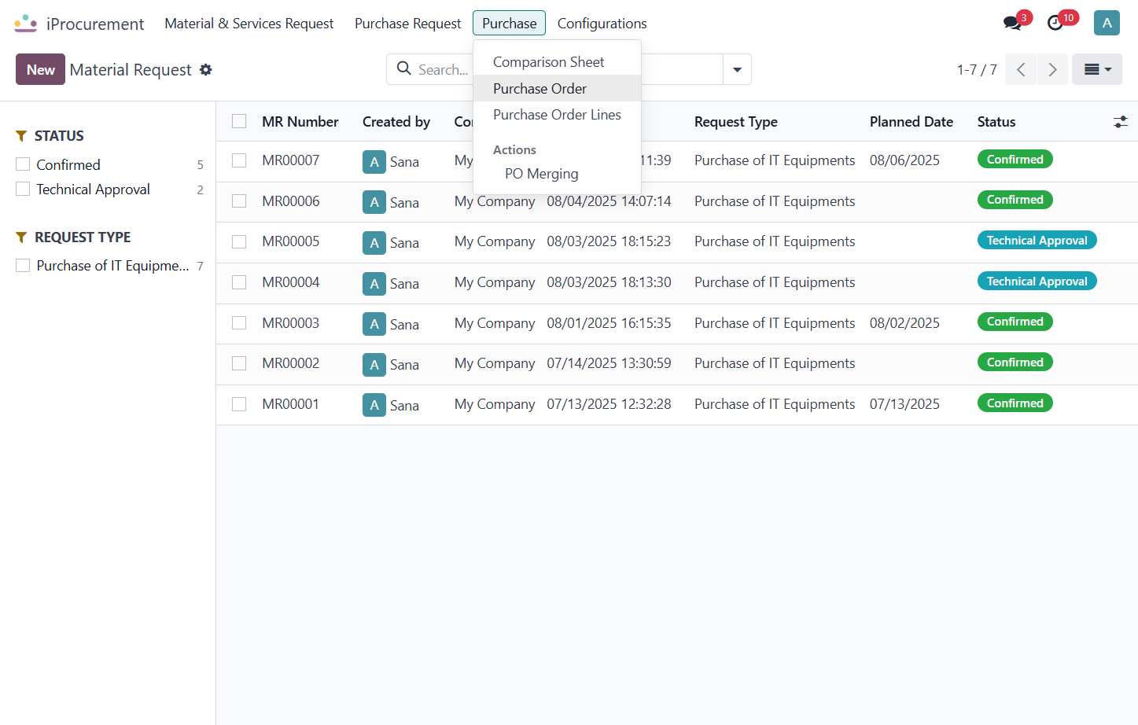1138x725 pixels.
Task: Click the iProcurement app name
Action: point(95,24)
